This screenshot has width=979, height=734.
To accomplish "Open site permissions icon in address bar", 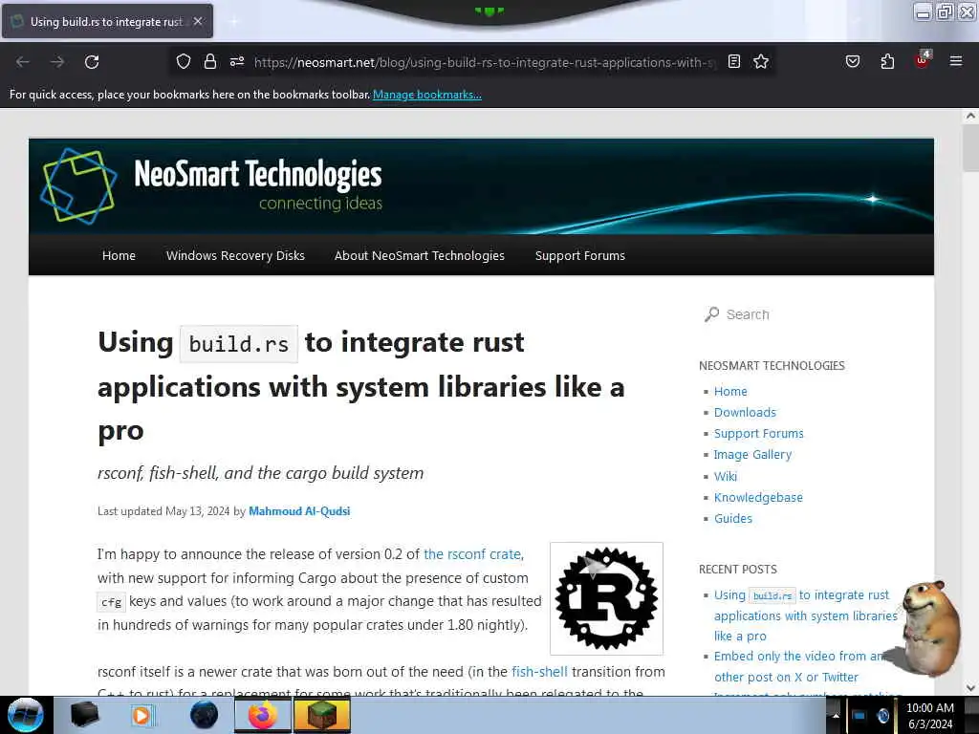I will click(x=237, y=61).
